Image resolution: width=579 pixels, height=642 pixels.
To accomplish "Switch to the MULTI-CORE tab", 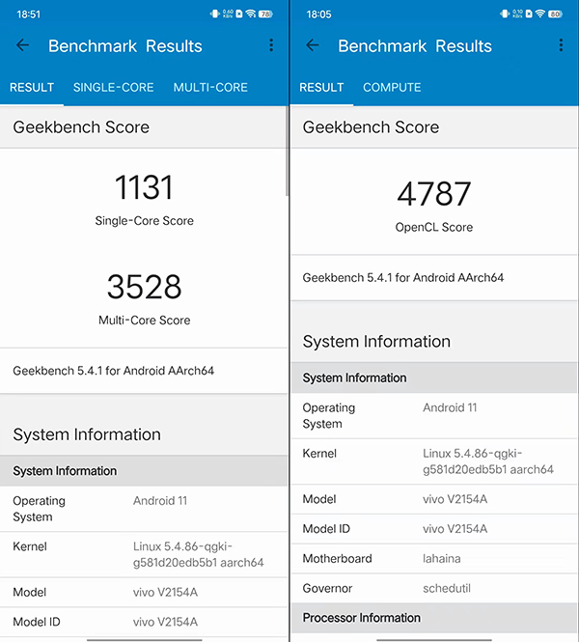I will pyautogui.click(x=210, y=87).
